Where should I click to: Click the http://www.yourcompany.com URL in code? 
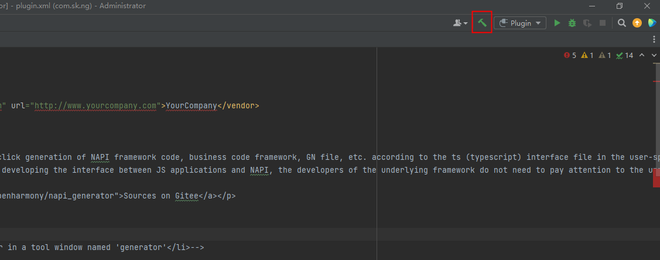click(95, 106)
